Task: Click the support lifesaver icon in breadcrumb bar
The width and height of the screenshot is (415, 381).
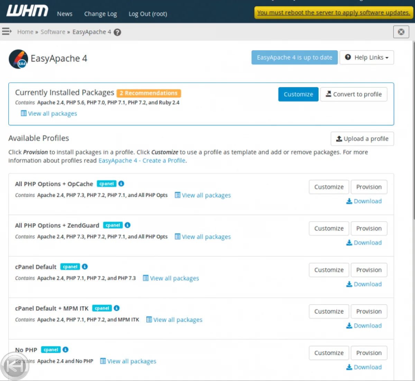Action: 401,32
